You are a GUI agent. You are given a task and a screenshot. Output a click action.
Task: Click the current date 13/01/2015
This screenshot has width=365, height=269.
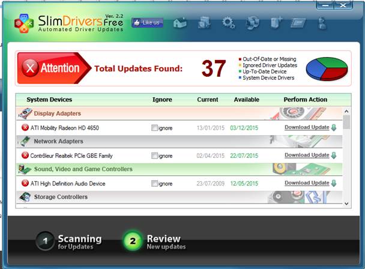[211, 128]
